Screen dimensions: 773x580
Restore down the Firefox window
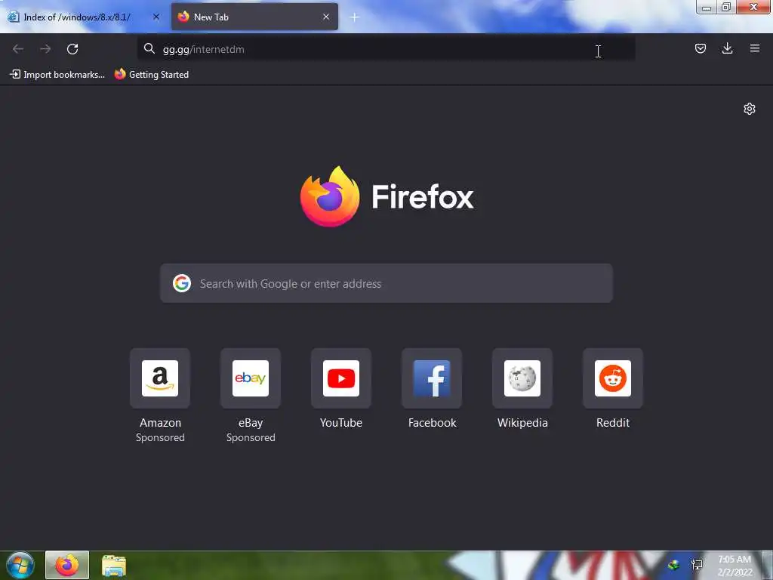tap(725, 8)
